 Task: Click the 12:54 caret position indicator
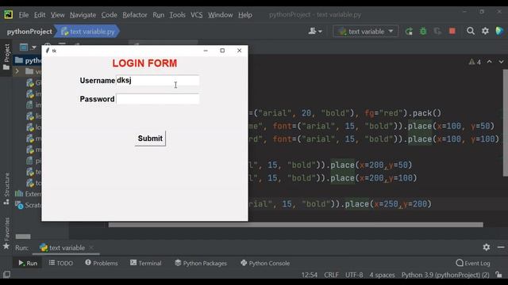310,275
